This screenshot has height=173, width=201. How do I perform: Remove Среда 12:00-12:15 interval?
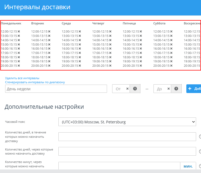[80, 31]
